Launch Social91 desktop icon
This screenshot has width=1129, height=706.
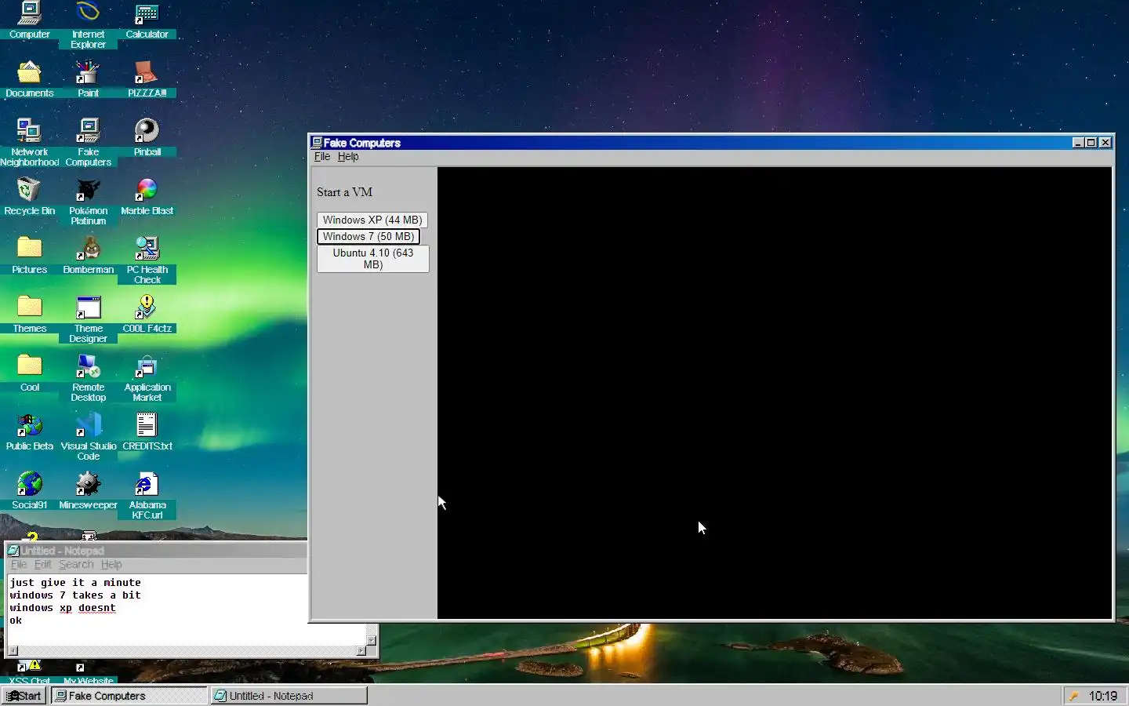tap(29, 490)
